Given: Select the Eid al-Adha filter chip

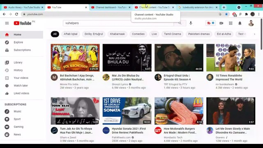Looking at the screenshot, I should click(x=224, y=34).
